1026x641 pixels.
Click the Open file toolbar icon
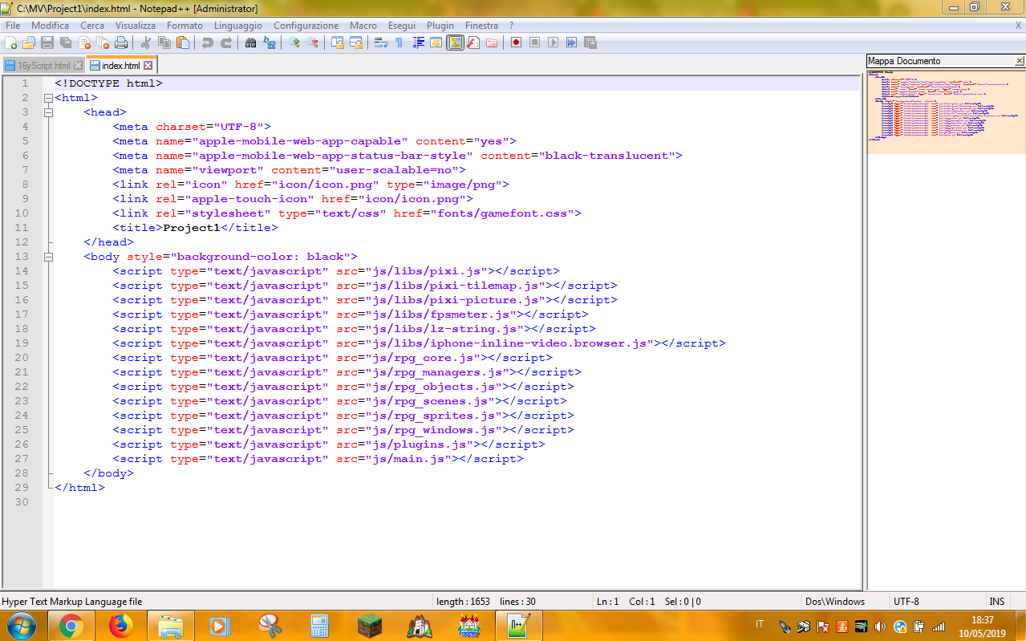click(x=29, y=43)
